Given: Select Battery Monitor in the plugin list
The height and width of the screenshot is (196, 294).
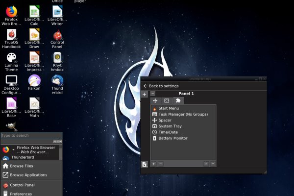Looking at the screenshot, I should point(172,138).
